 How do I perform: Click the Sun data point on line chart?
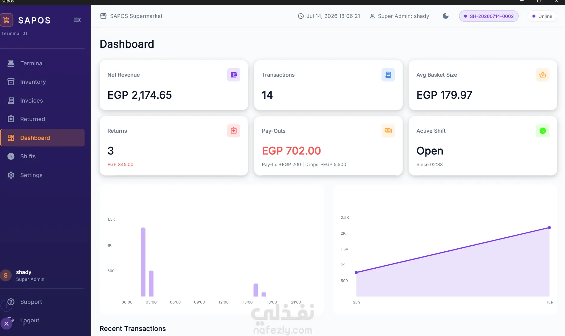click(x=356, y=272)
